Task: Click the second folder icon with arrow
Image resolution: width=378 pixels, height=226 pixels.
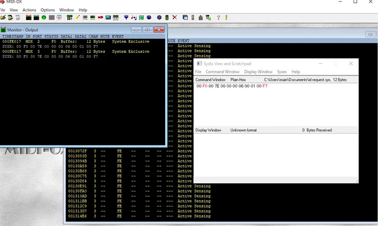Action: tap(11, 17)
